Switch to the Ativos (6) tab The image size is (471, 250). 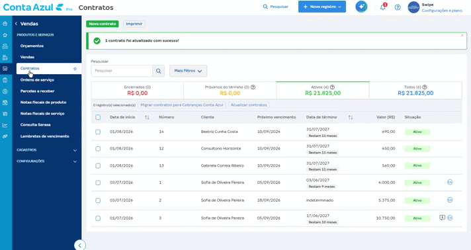(323, 91)
